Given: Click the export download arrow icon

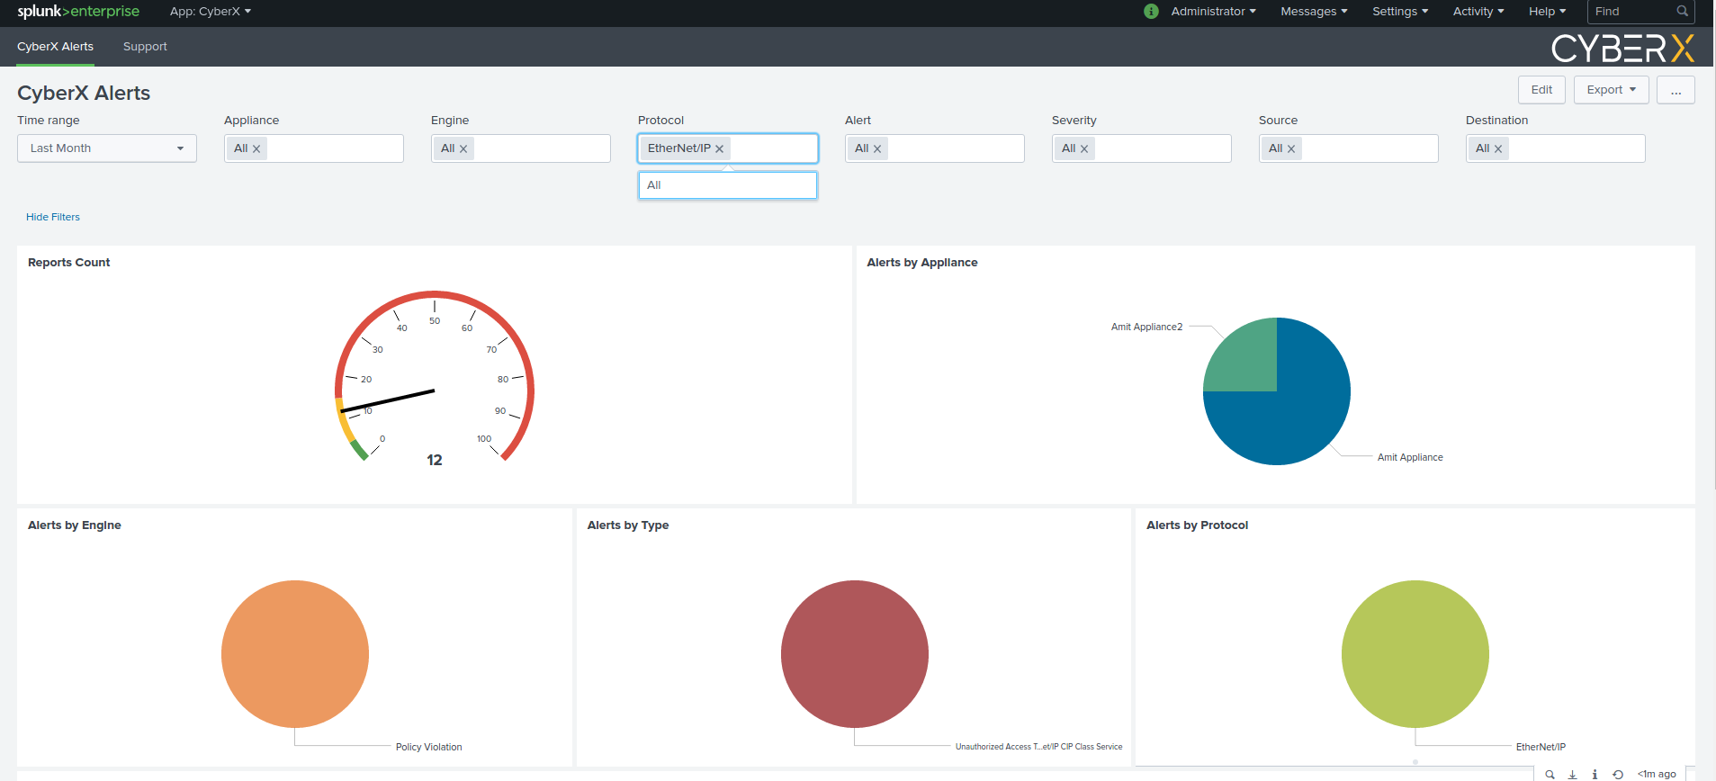Looking at the screenshot, I should 1572,774.
